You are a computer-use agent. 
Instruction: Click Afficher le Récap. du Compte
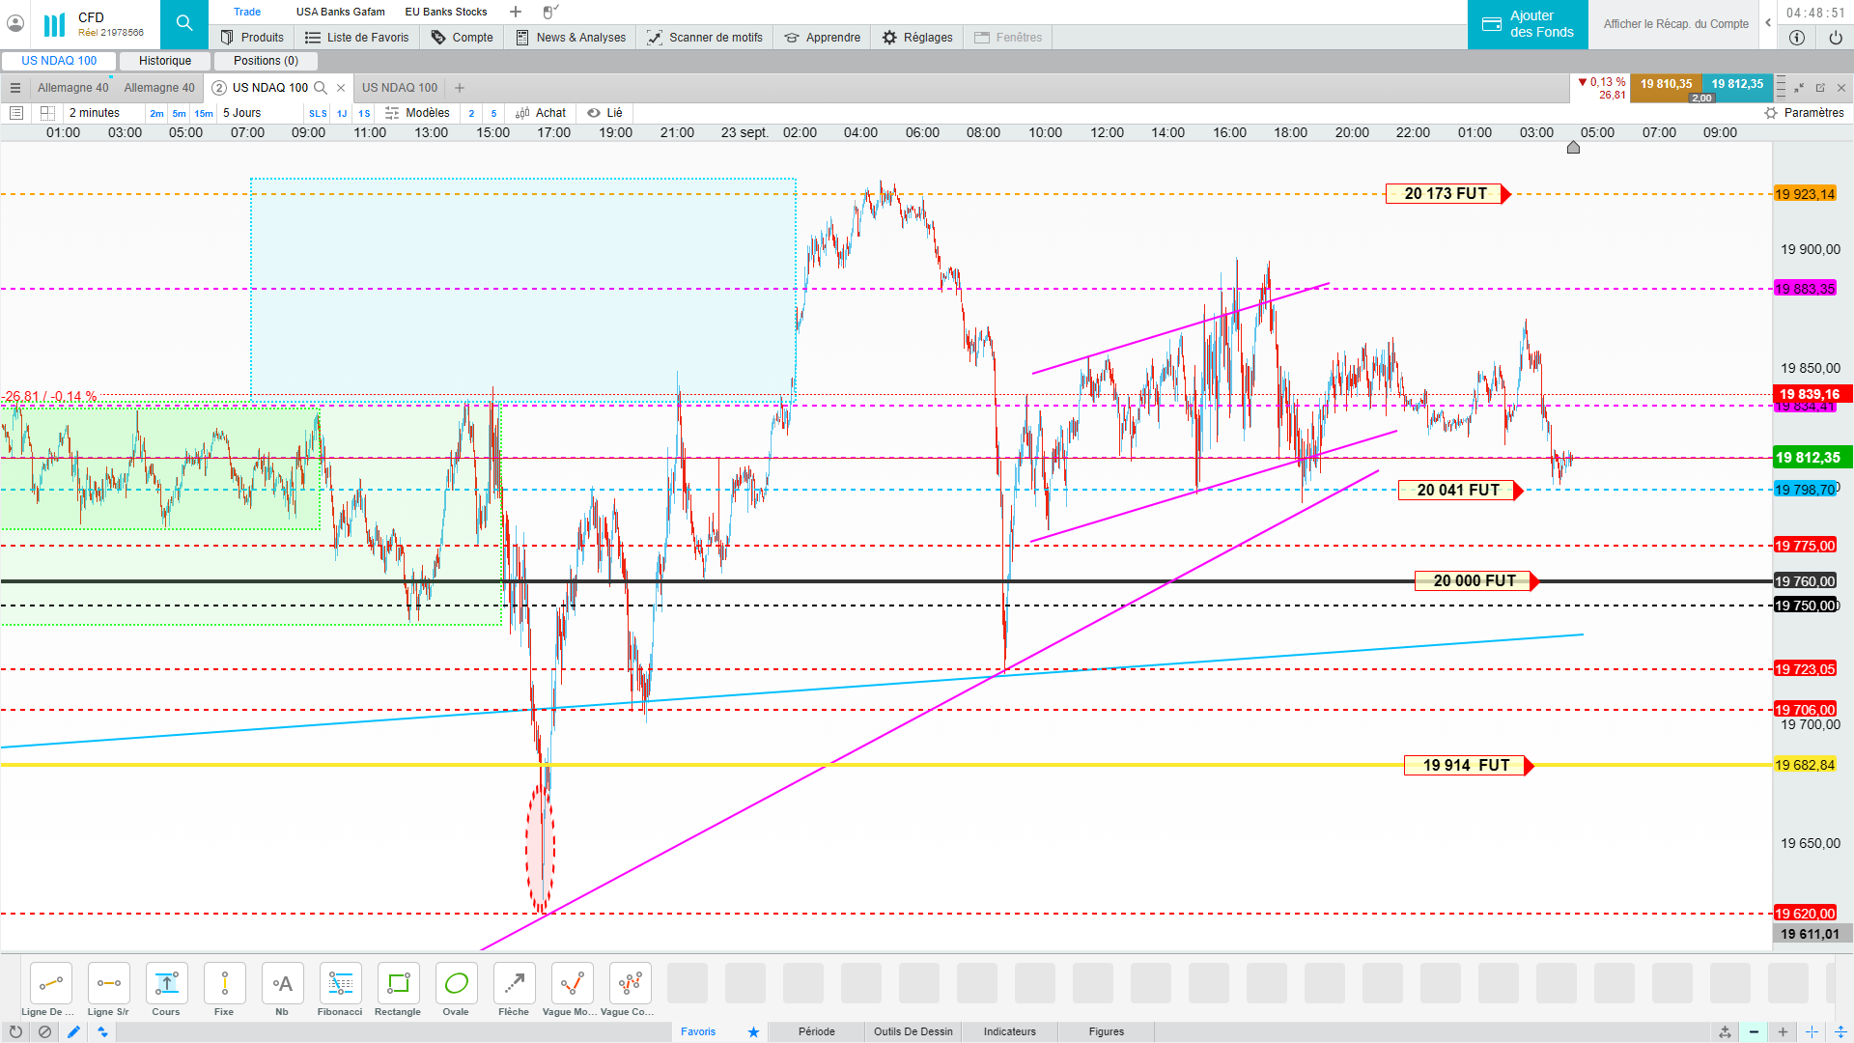tap(1675, 24)
